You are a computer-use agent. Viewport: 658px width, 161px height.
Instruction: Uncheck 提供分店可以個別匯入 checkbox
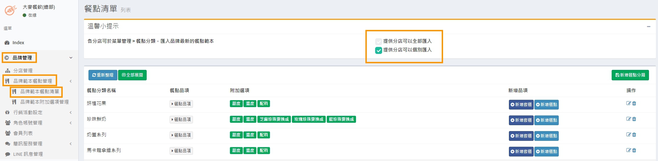coord(379,50)
